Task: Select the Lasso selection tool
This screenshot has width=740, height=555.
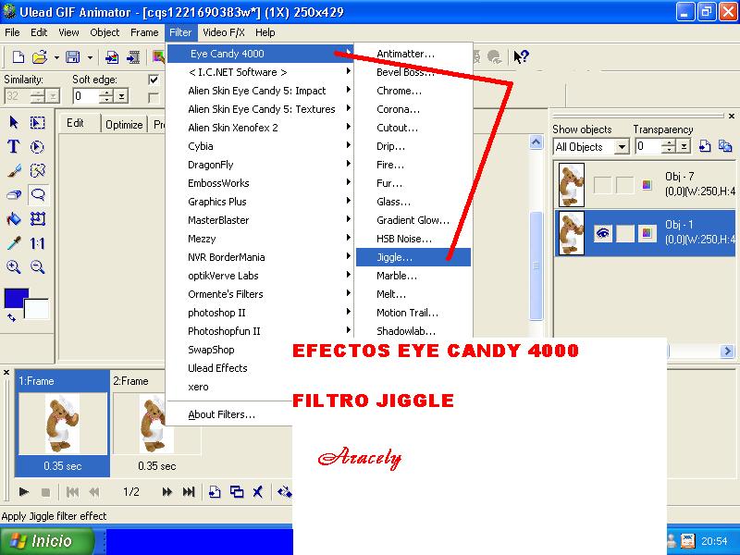Action: [38, 194]
